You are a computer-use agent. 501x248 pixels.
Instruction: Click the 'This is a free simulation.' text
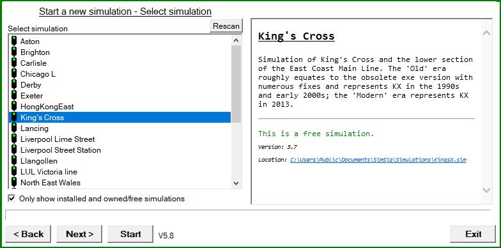[316, 134]
